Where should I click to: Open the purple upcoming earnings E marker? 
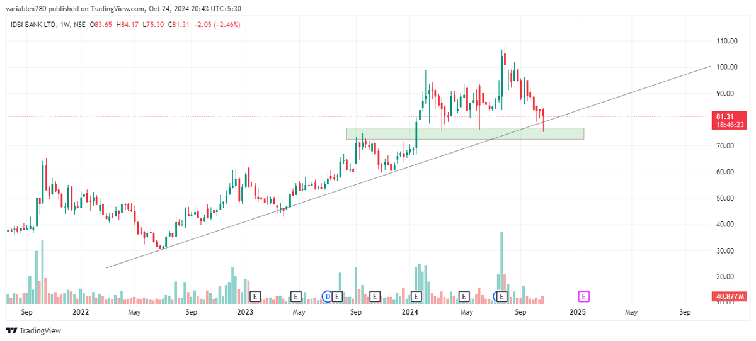click(x=584, y=296)
